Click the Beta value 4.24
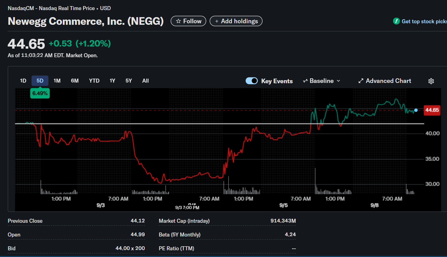Viewport: 447px width, 257px height. click(290, 234)
